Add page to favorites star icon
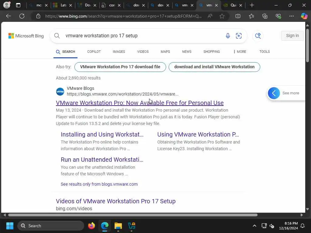311x233 pixels. 222,16
